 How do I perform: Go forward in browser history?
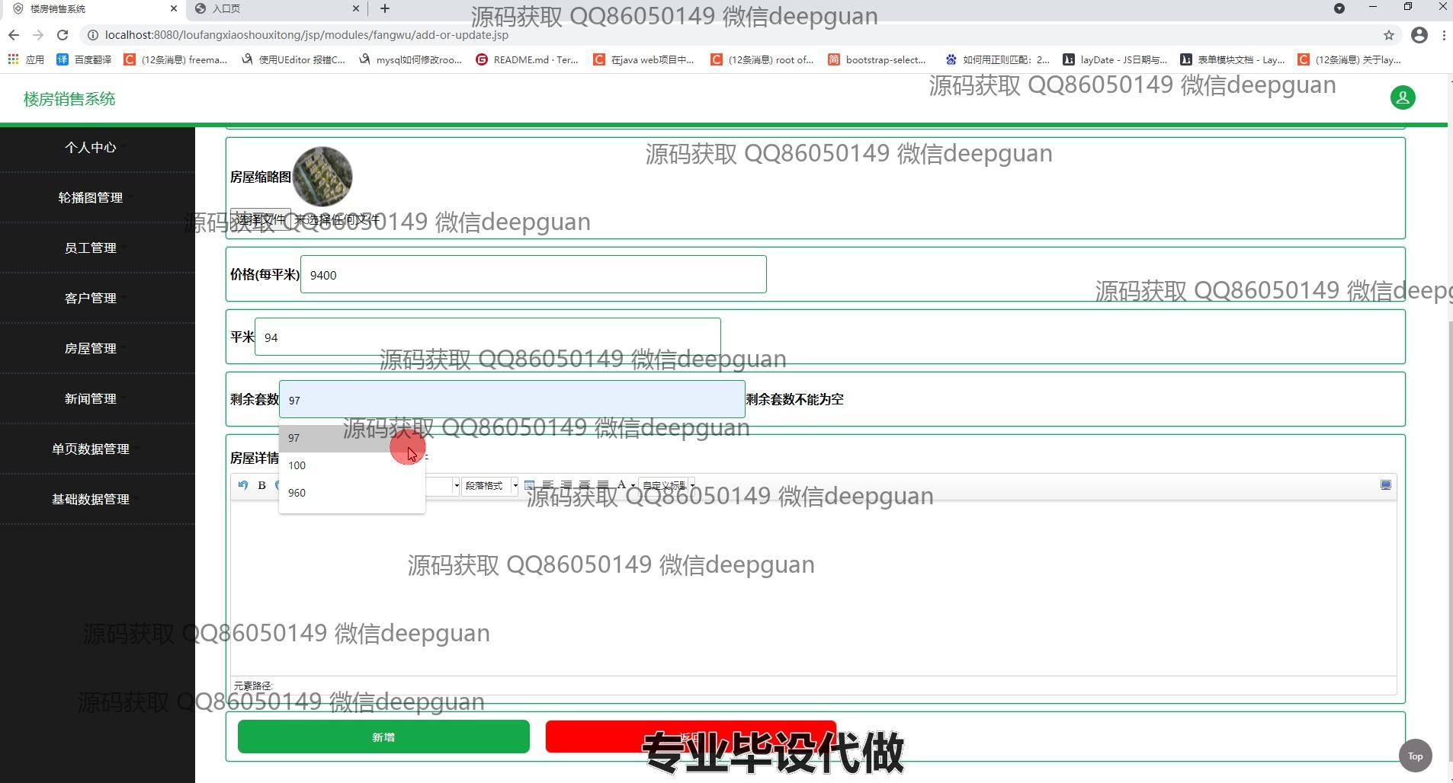pos(38,35)
